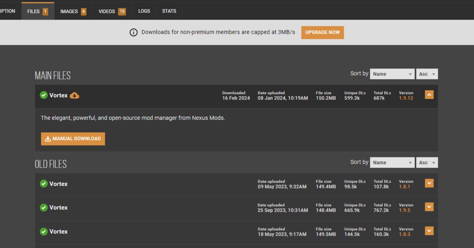Open the Main Files sort by Name dropdown
Screen dimensions: 474x248
(392, 74)
